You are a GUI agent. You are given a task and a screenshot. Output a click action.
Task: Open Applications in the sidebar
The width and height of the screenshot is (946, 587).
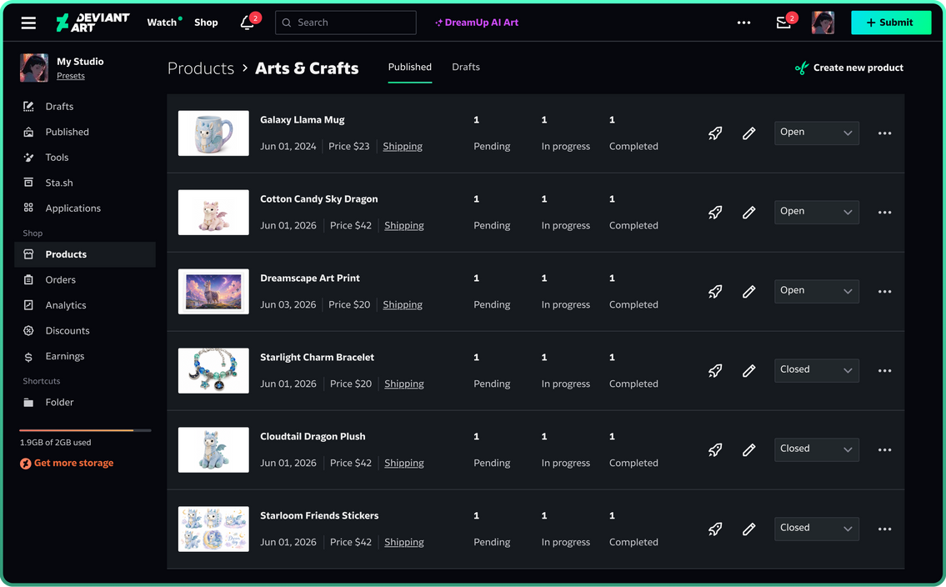pyautogui.click(x=84, y=208)
